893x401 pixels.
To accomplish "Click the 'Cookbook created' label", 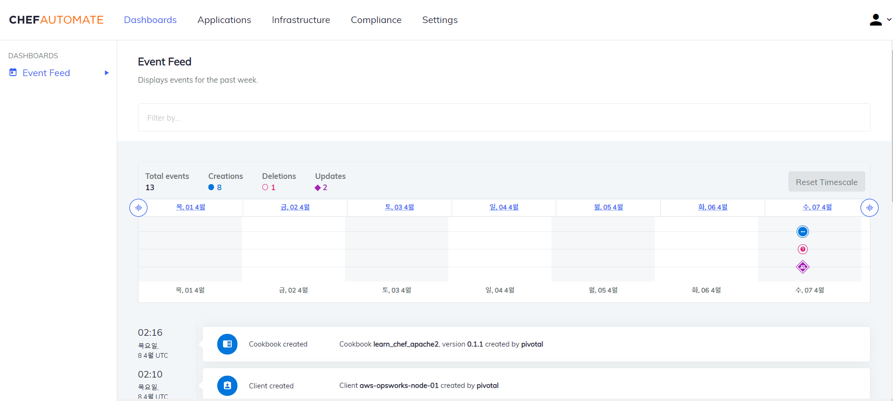I will pyautogui.click(x=278, y=344).
